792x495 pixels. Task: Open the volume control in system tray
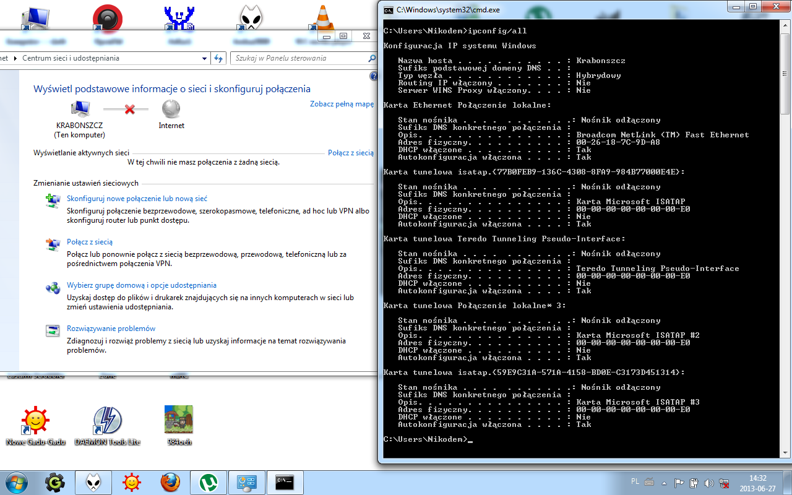point(708,483)
